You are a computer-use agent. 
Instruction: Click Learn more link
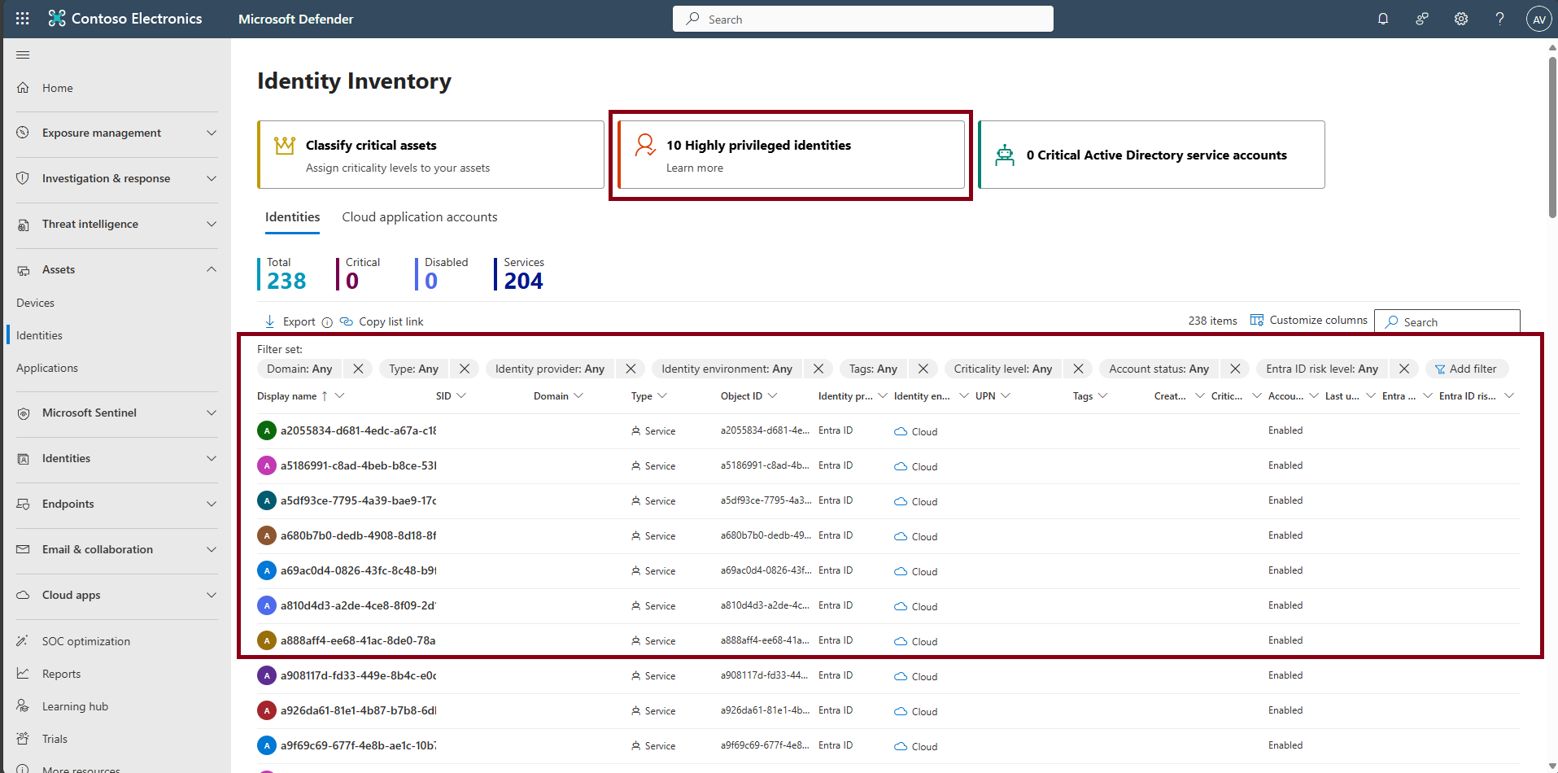pos(695,168)
